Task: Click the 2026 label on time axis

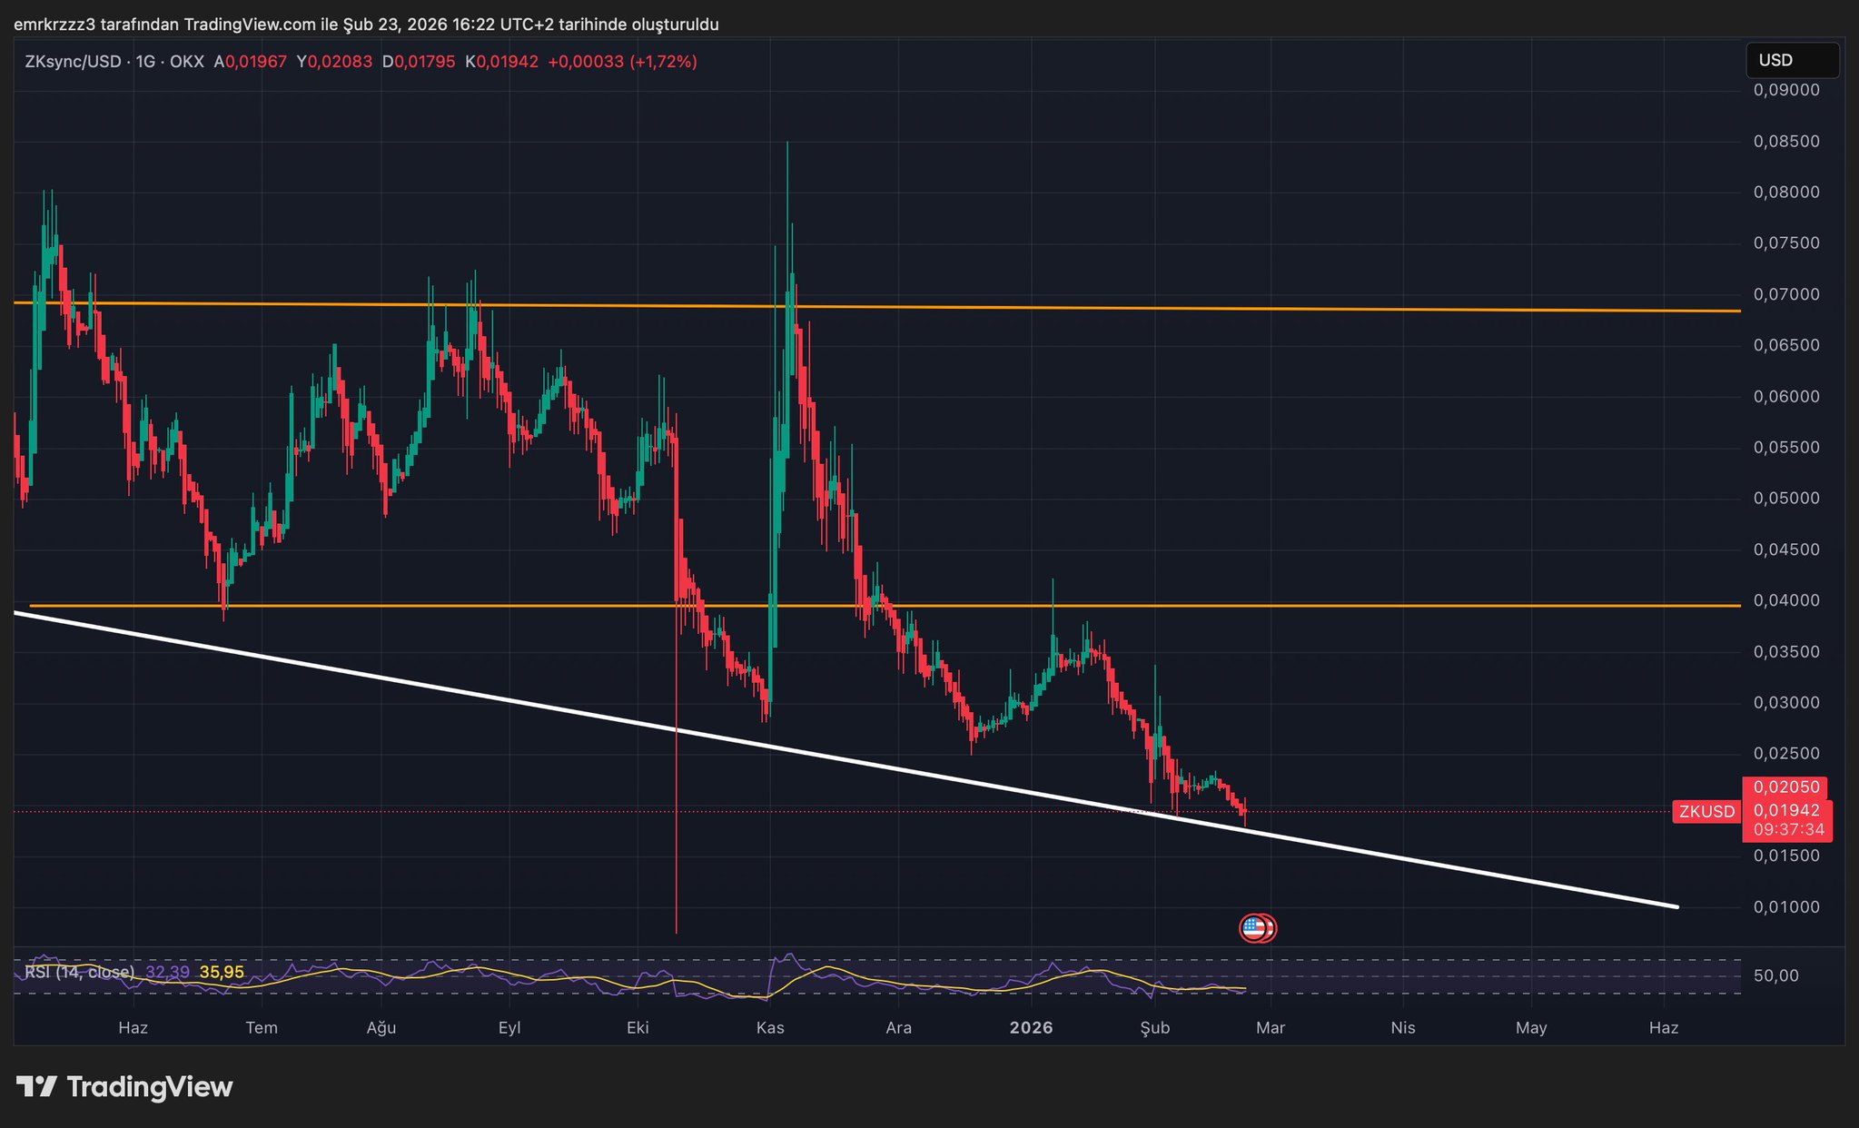Action: pyautogui.click(x=1031, y=1028)
